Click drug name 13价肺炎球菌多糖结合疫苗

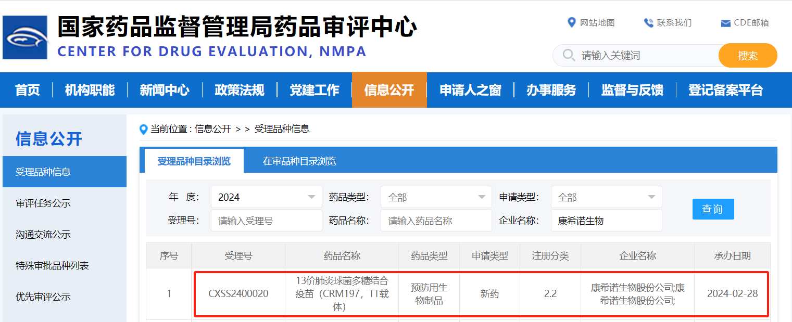(x=342, y=294)
